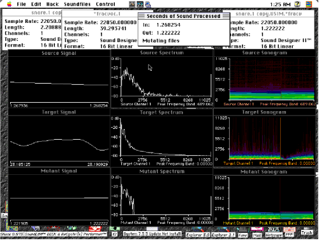Click the menu bar clock
The width and height of the screenshot is (319, 240).
280,4
